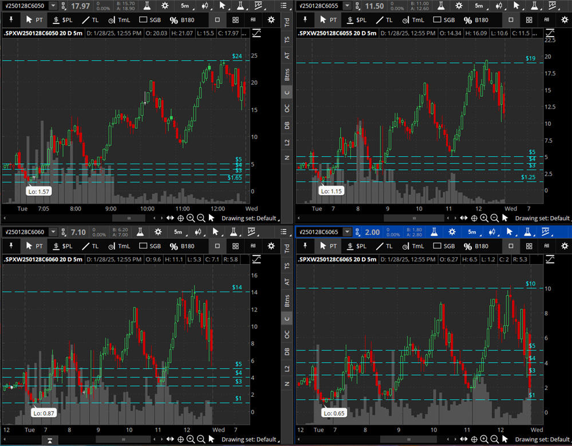Click zoom in magnifier under 6050 chart
The image size is (572, 446).
pyautogui.click(x=191, y=218)
